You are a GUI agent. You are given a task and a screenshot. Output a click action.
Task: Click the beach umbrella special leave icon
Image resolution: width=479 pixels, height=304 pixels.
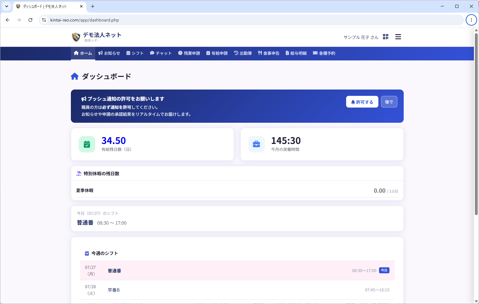[x=79, y=173]
